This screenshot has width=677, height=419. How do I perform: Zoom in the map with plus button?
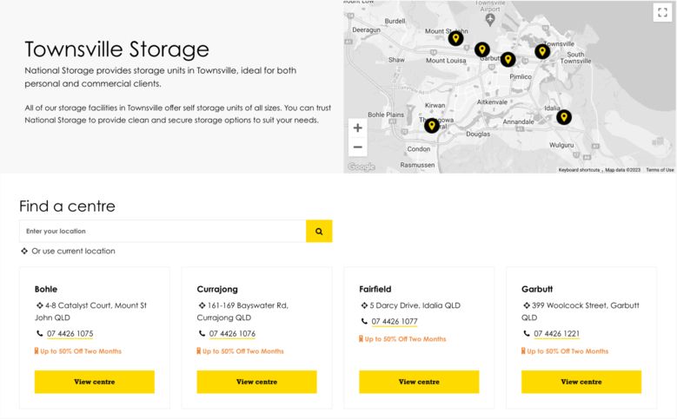357,128
